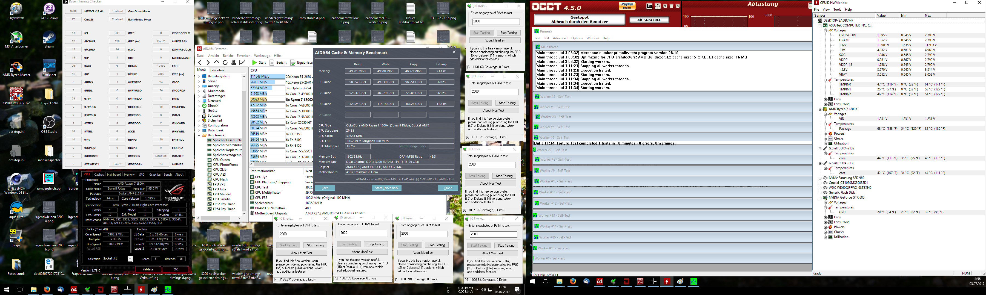Click the AIDA64 refresh toolbar icon

[x=225, y=63]
